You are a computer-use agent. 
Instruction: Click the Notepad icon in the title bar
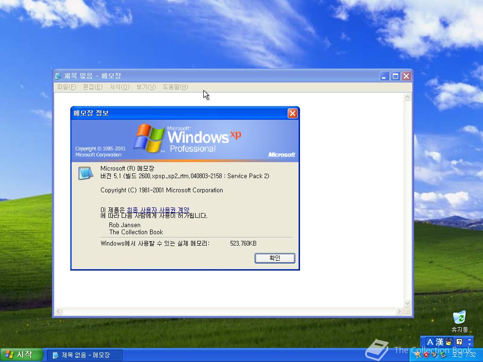tap(58, 76)
